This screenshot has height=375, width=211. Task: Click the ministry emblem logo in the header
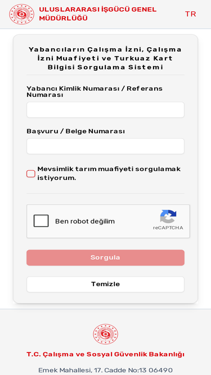point(22,14)
